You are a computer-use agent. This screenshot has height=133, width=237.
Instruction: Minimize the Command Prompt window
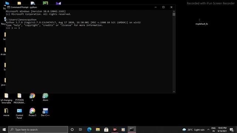(x=156, y=7)
